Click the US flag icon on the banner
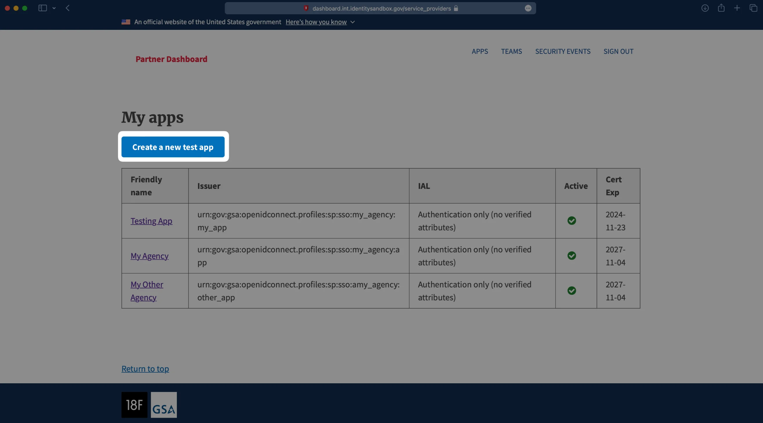Screen dimensions: 763x423 (x=126, y=22)
